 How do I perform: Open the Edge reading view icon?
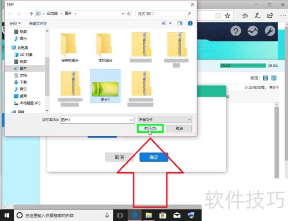click(218, 16)
